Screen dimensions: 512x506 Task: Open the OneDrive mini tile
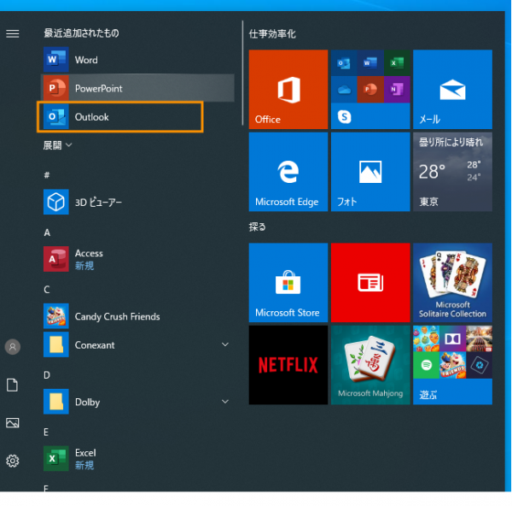click(x=344, y=89)
